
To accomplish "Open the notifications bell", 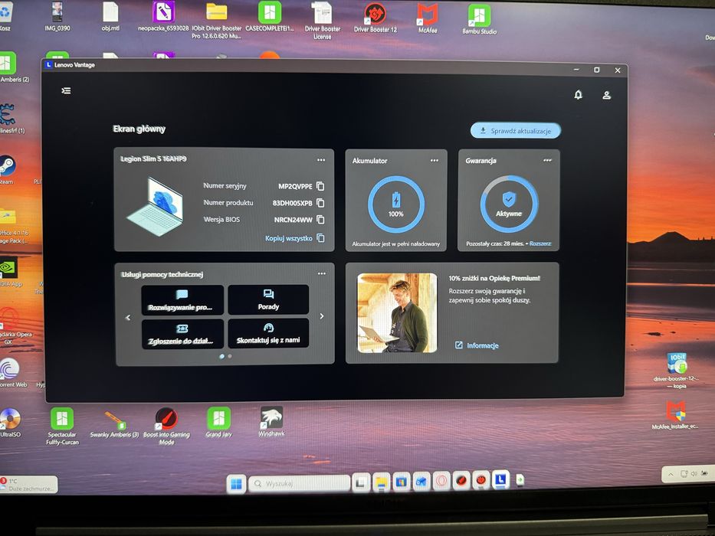I will [x=578, y=95].
